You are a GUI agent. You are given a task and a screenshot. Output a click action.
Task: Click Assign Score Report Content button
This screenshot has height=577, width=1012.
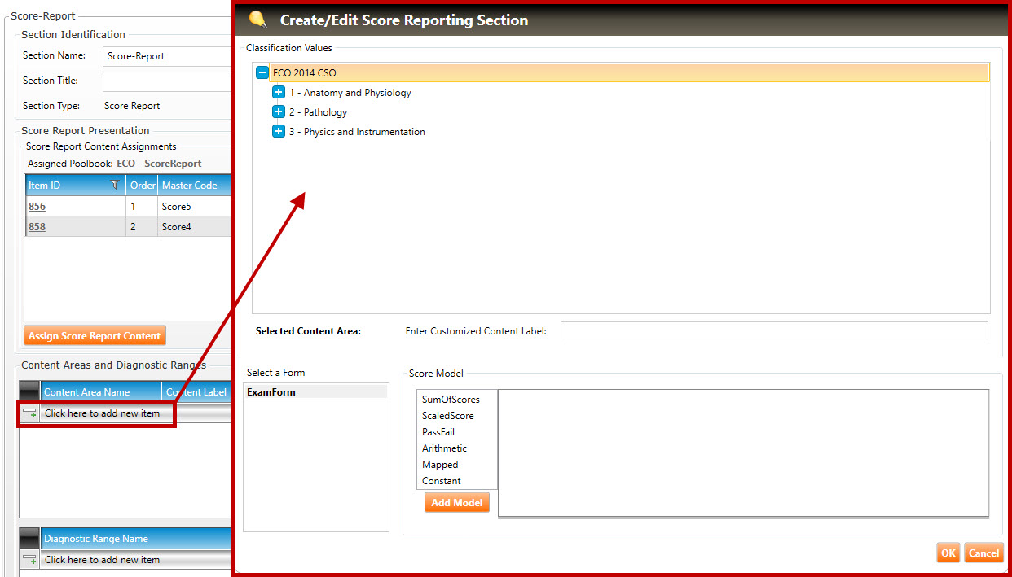coord(95,336)
